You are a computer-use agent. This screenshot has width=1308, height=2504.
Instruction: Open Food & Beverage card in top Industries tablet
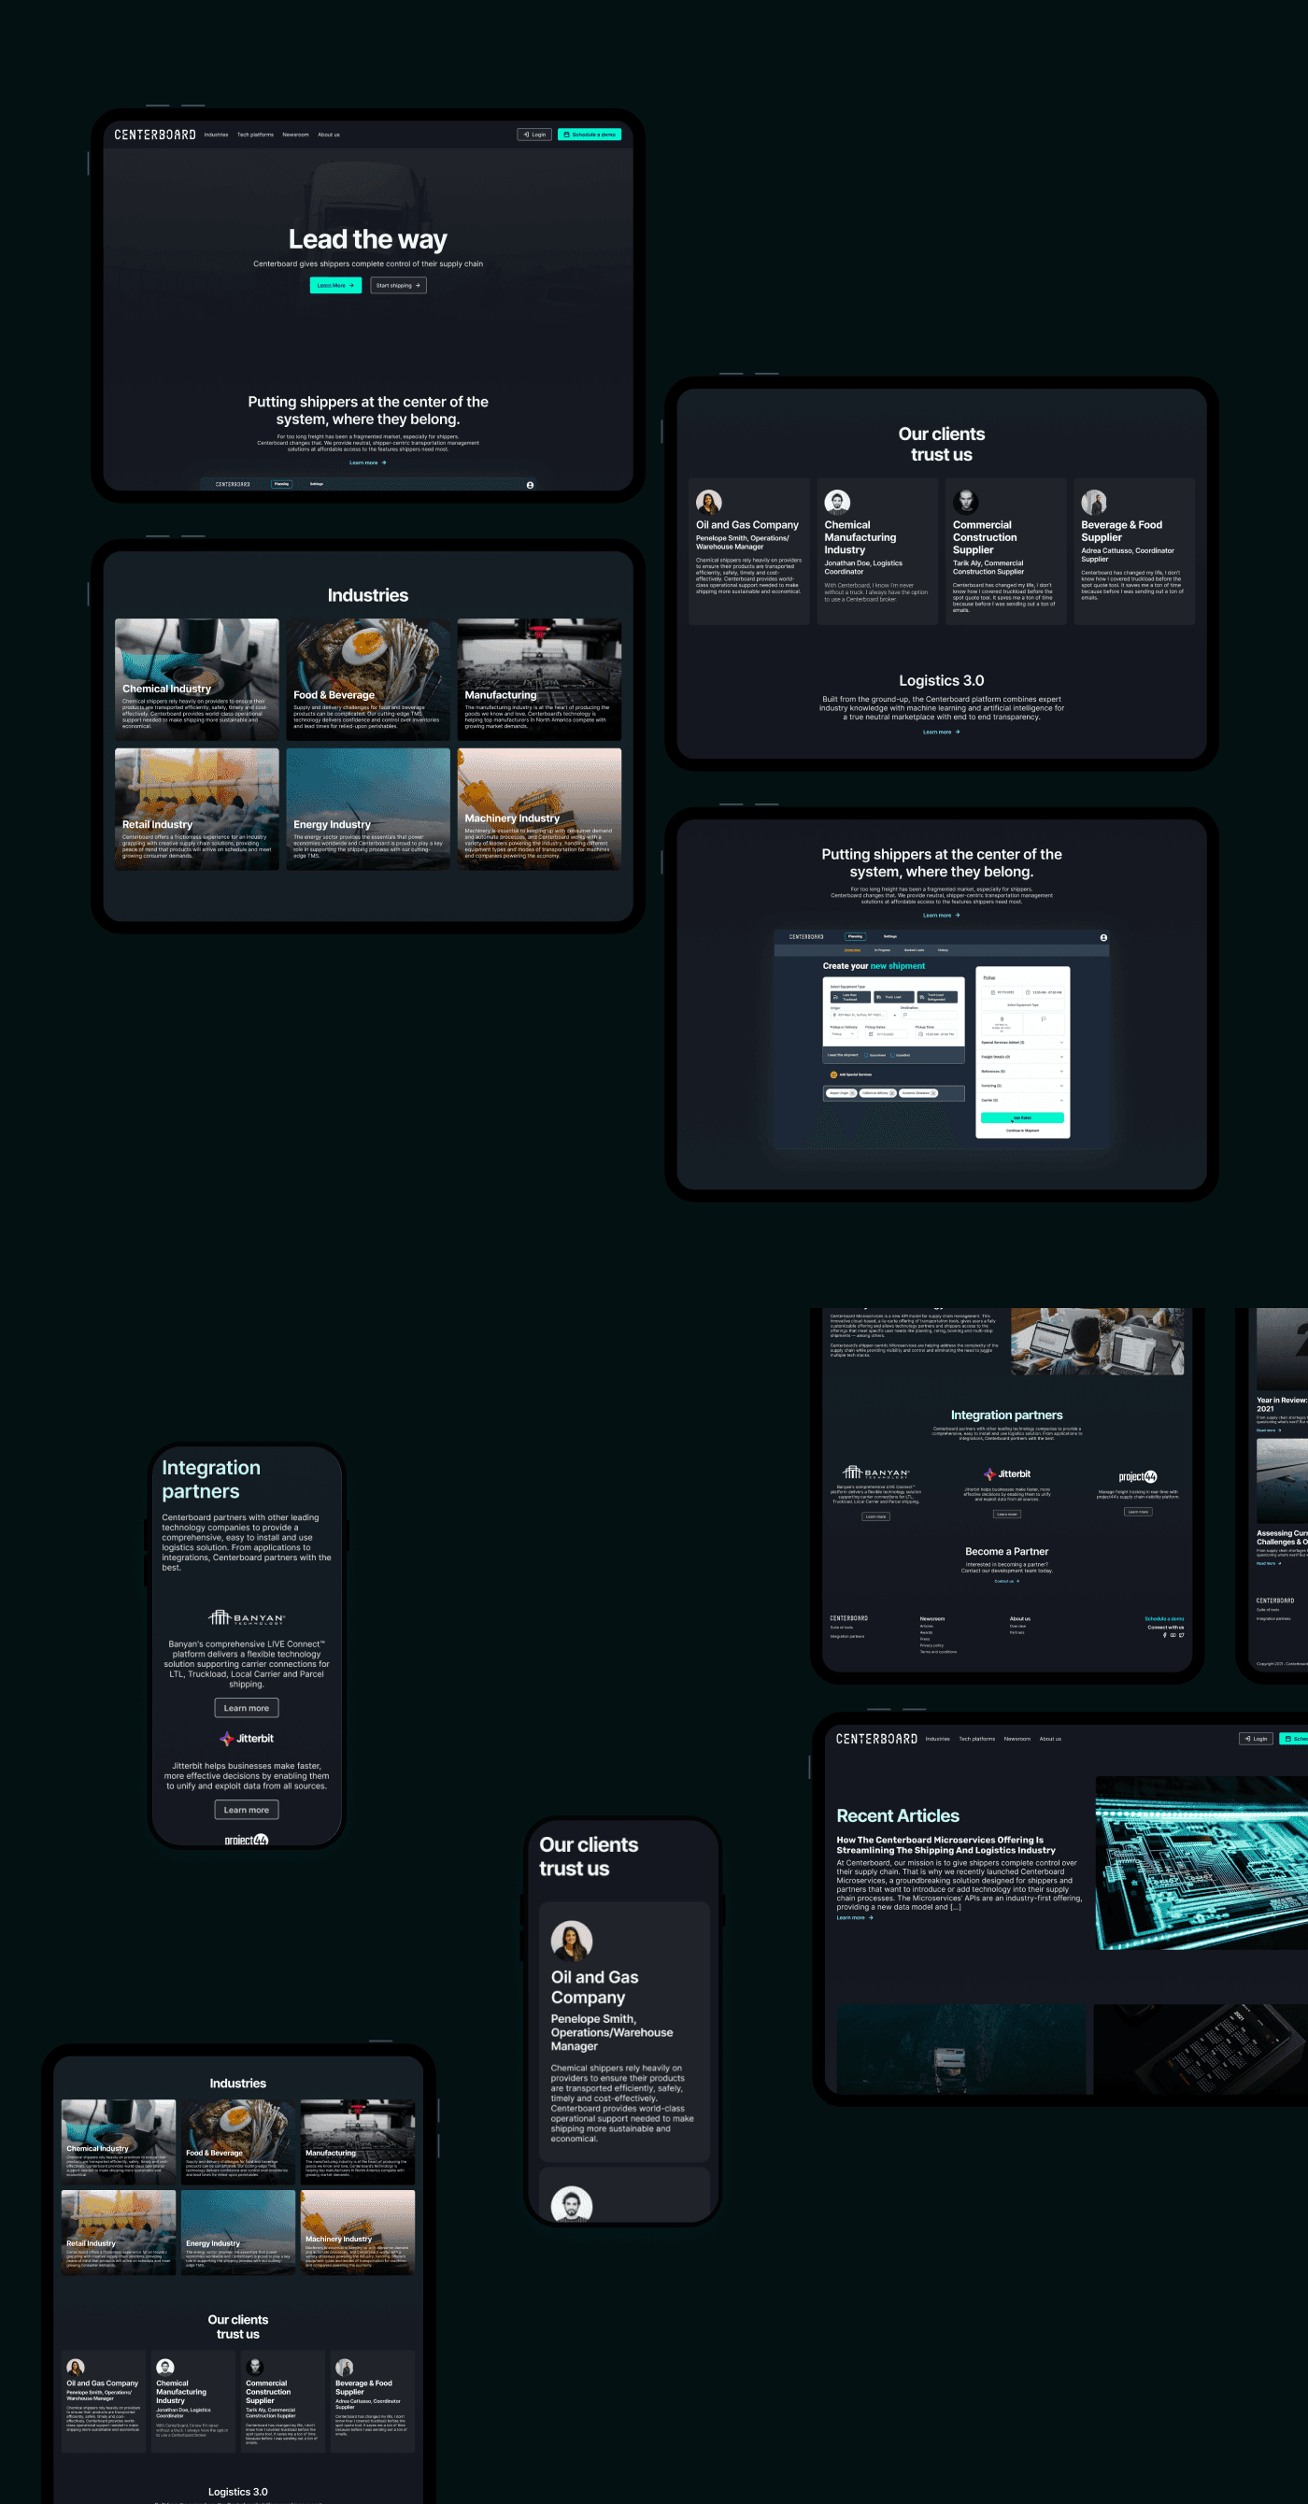[368, 679]
